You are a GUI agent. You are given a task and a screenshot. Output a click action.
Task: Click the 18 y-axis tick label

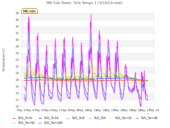pyautogui.click(x=17, y=80)
